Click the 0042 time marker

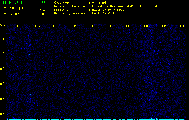(x=37, y=26)
